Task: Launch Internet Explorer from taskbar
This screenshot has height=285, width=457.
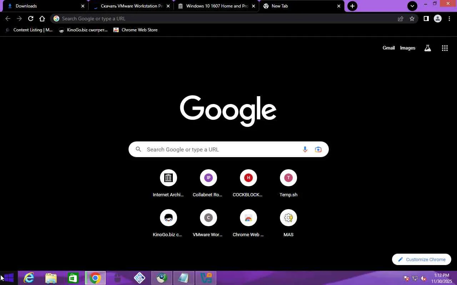Action: click(x=29, y=278)
